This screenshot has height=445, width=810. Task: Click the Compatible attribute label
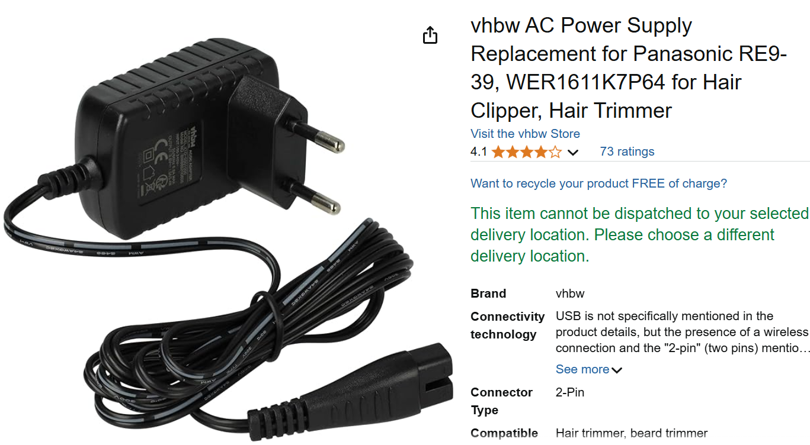[x=504, y=433]
